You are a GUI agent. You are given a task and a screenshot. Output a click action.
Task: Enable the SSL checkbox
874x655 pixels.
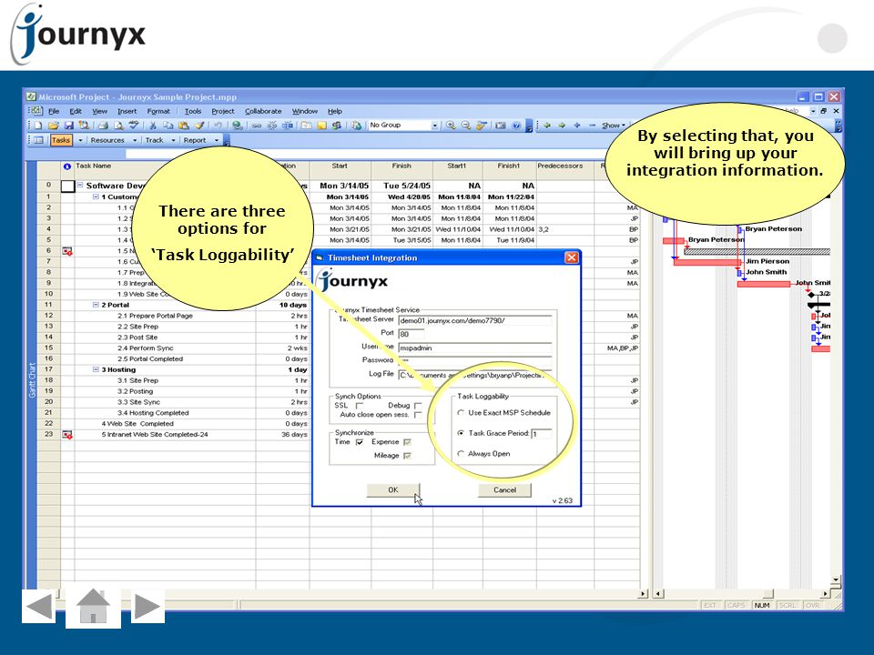click(360, 406)
